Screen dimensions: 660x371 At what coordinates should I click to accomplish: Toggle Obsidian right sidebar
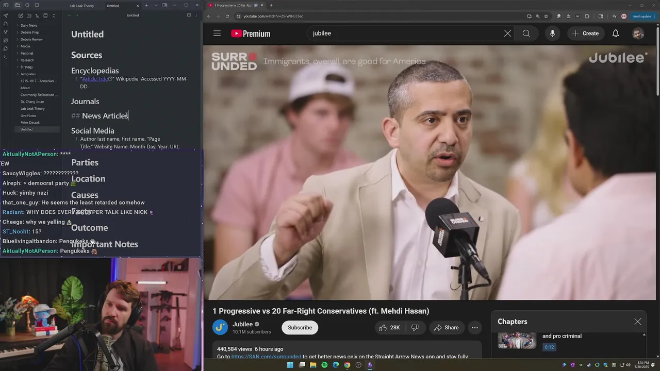point(164,5)
